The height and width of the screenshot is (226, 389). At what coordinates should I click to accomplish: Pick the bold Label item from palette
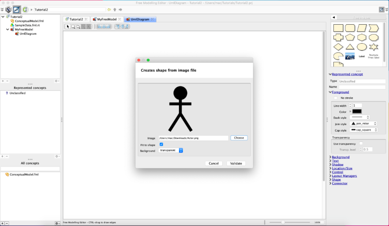[362, 56]
